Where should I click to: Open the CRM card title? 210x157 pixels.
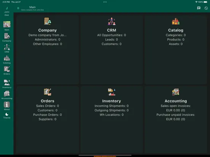[x=111, y=30]
